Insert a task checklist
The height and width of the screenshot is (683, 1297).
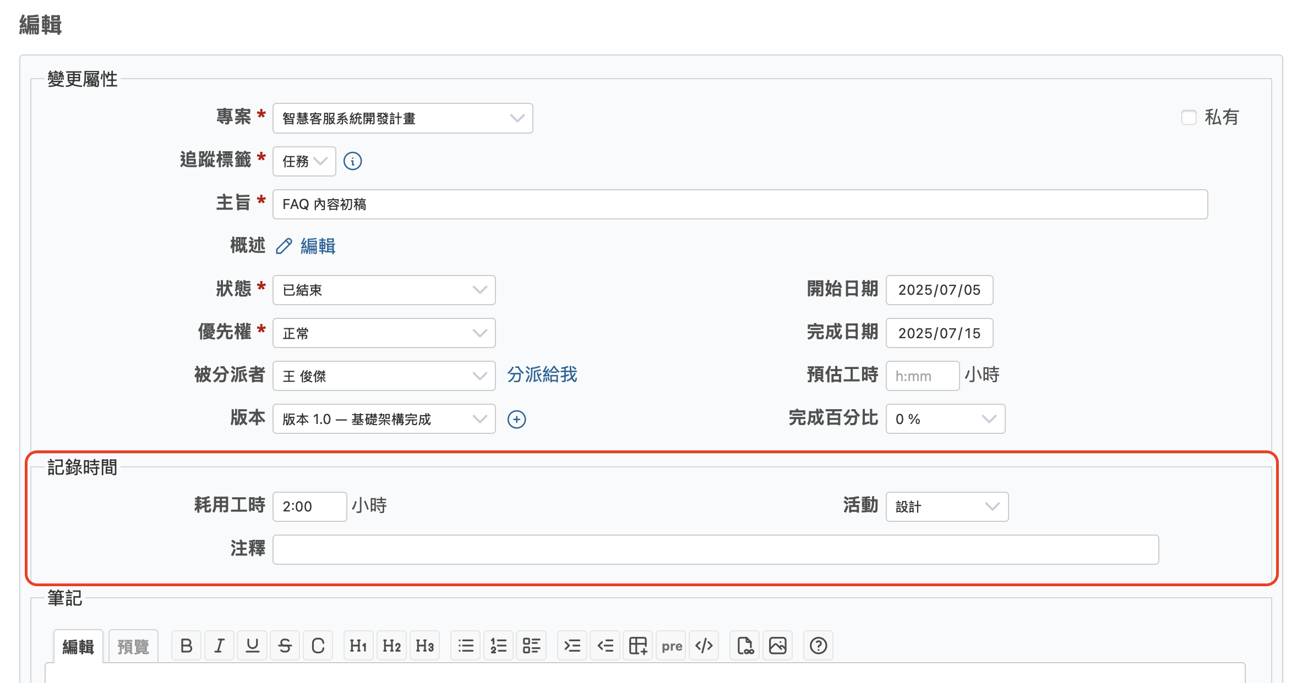[x=532, y=646]
